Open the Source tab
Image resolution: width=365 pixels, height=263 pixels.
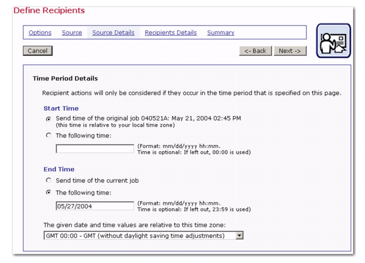point(72,33)
